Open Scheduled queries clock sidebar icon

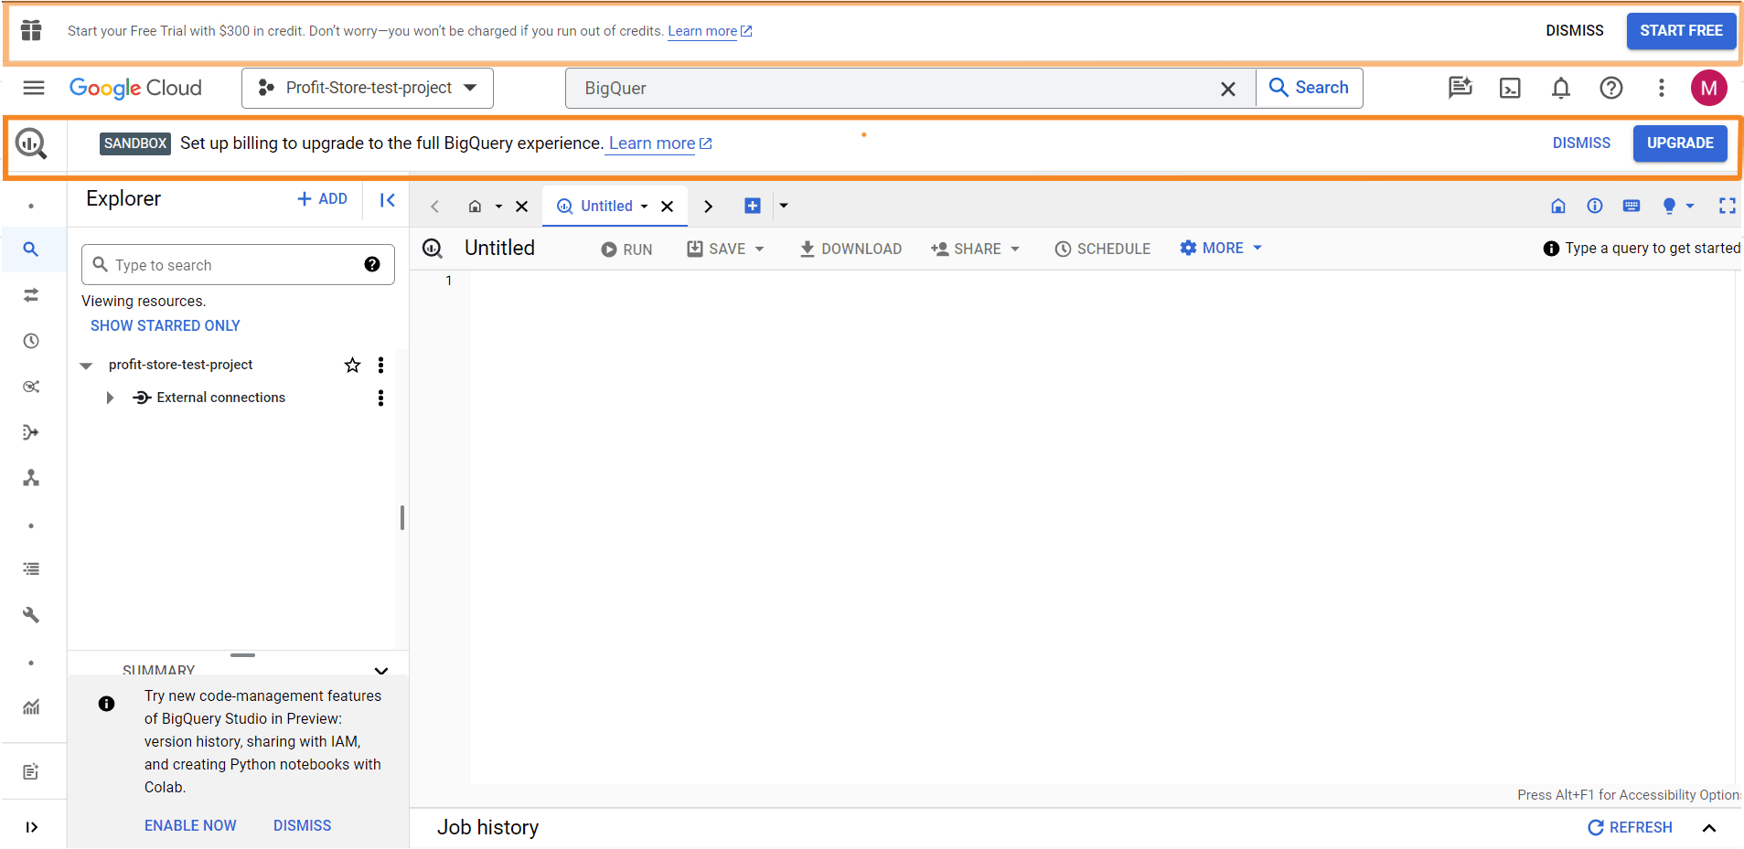31,341
